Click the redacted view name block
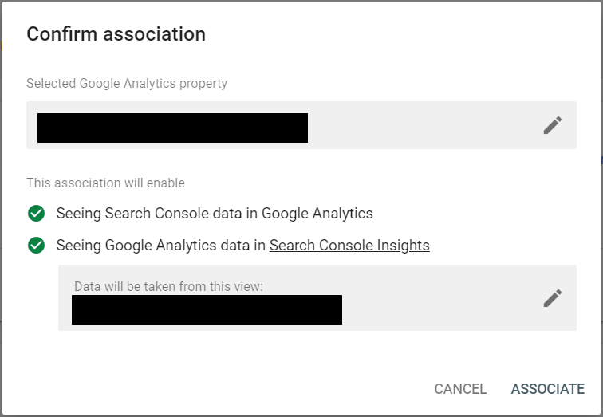Viewport: 603px width, 417px height. click(x=207, y=309)
